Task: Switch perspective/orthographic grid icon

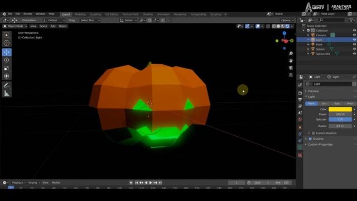Action: pos(291,75)
